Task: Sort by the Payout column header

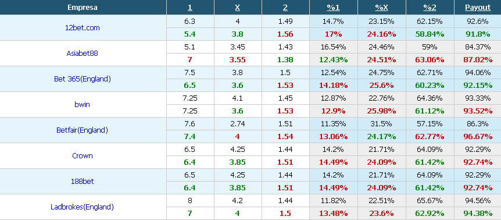Action: [x=478, y=8]
